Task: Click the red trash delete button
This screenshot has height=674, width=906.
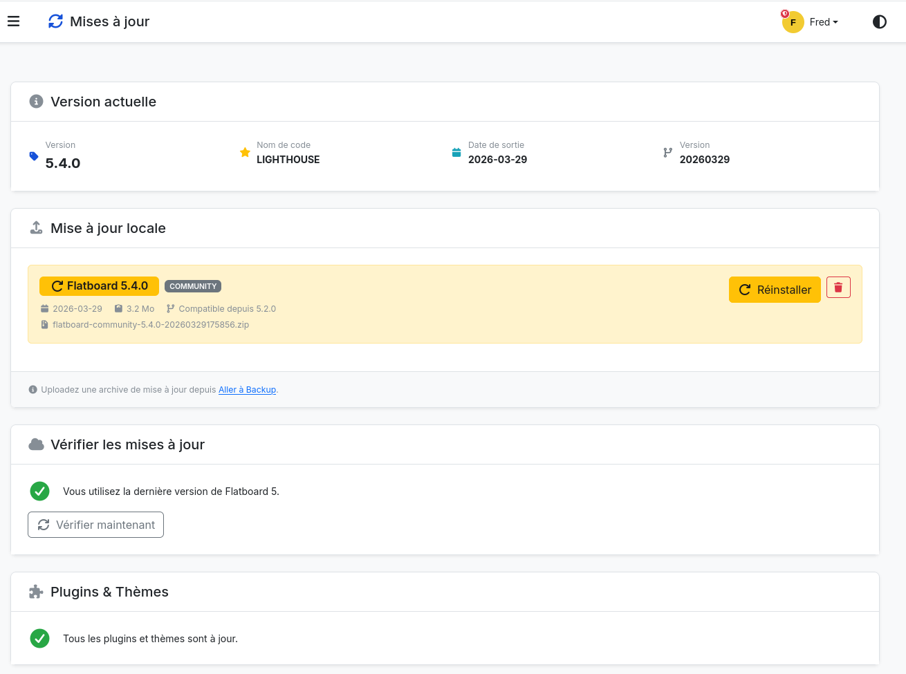Action: click(838, 288)
